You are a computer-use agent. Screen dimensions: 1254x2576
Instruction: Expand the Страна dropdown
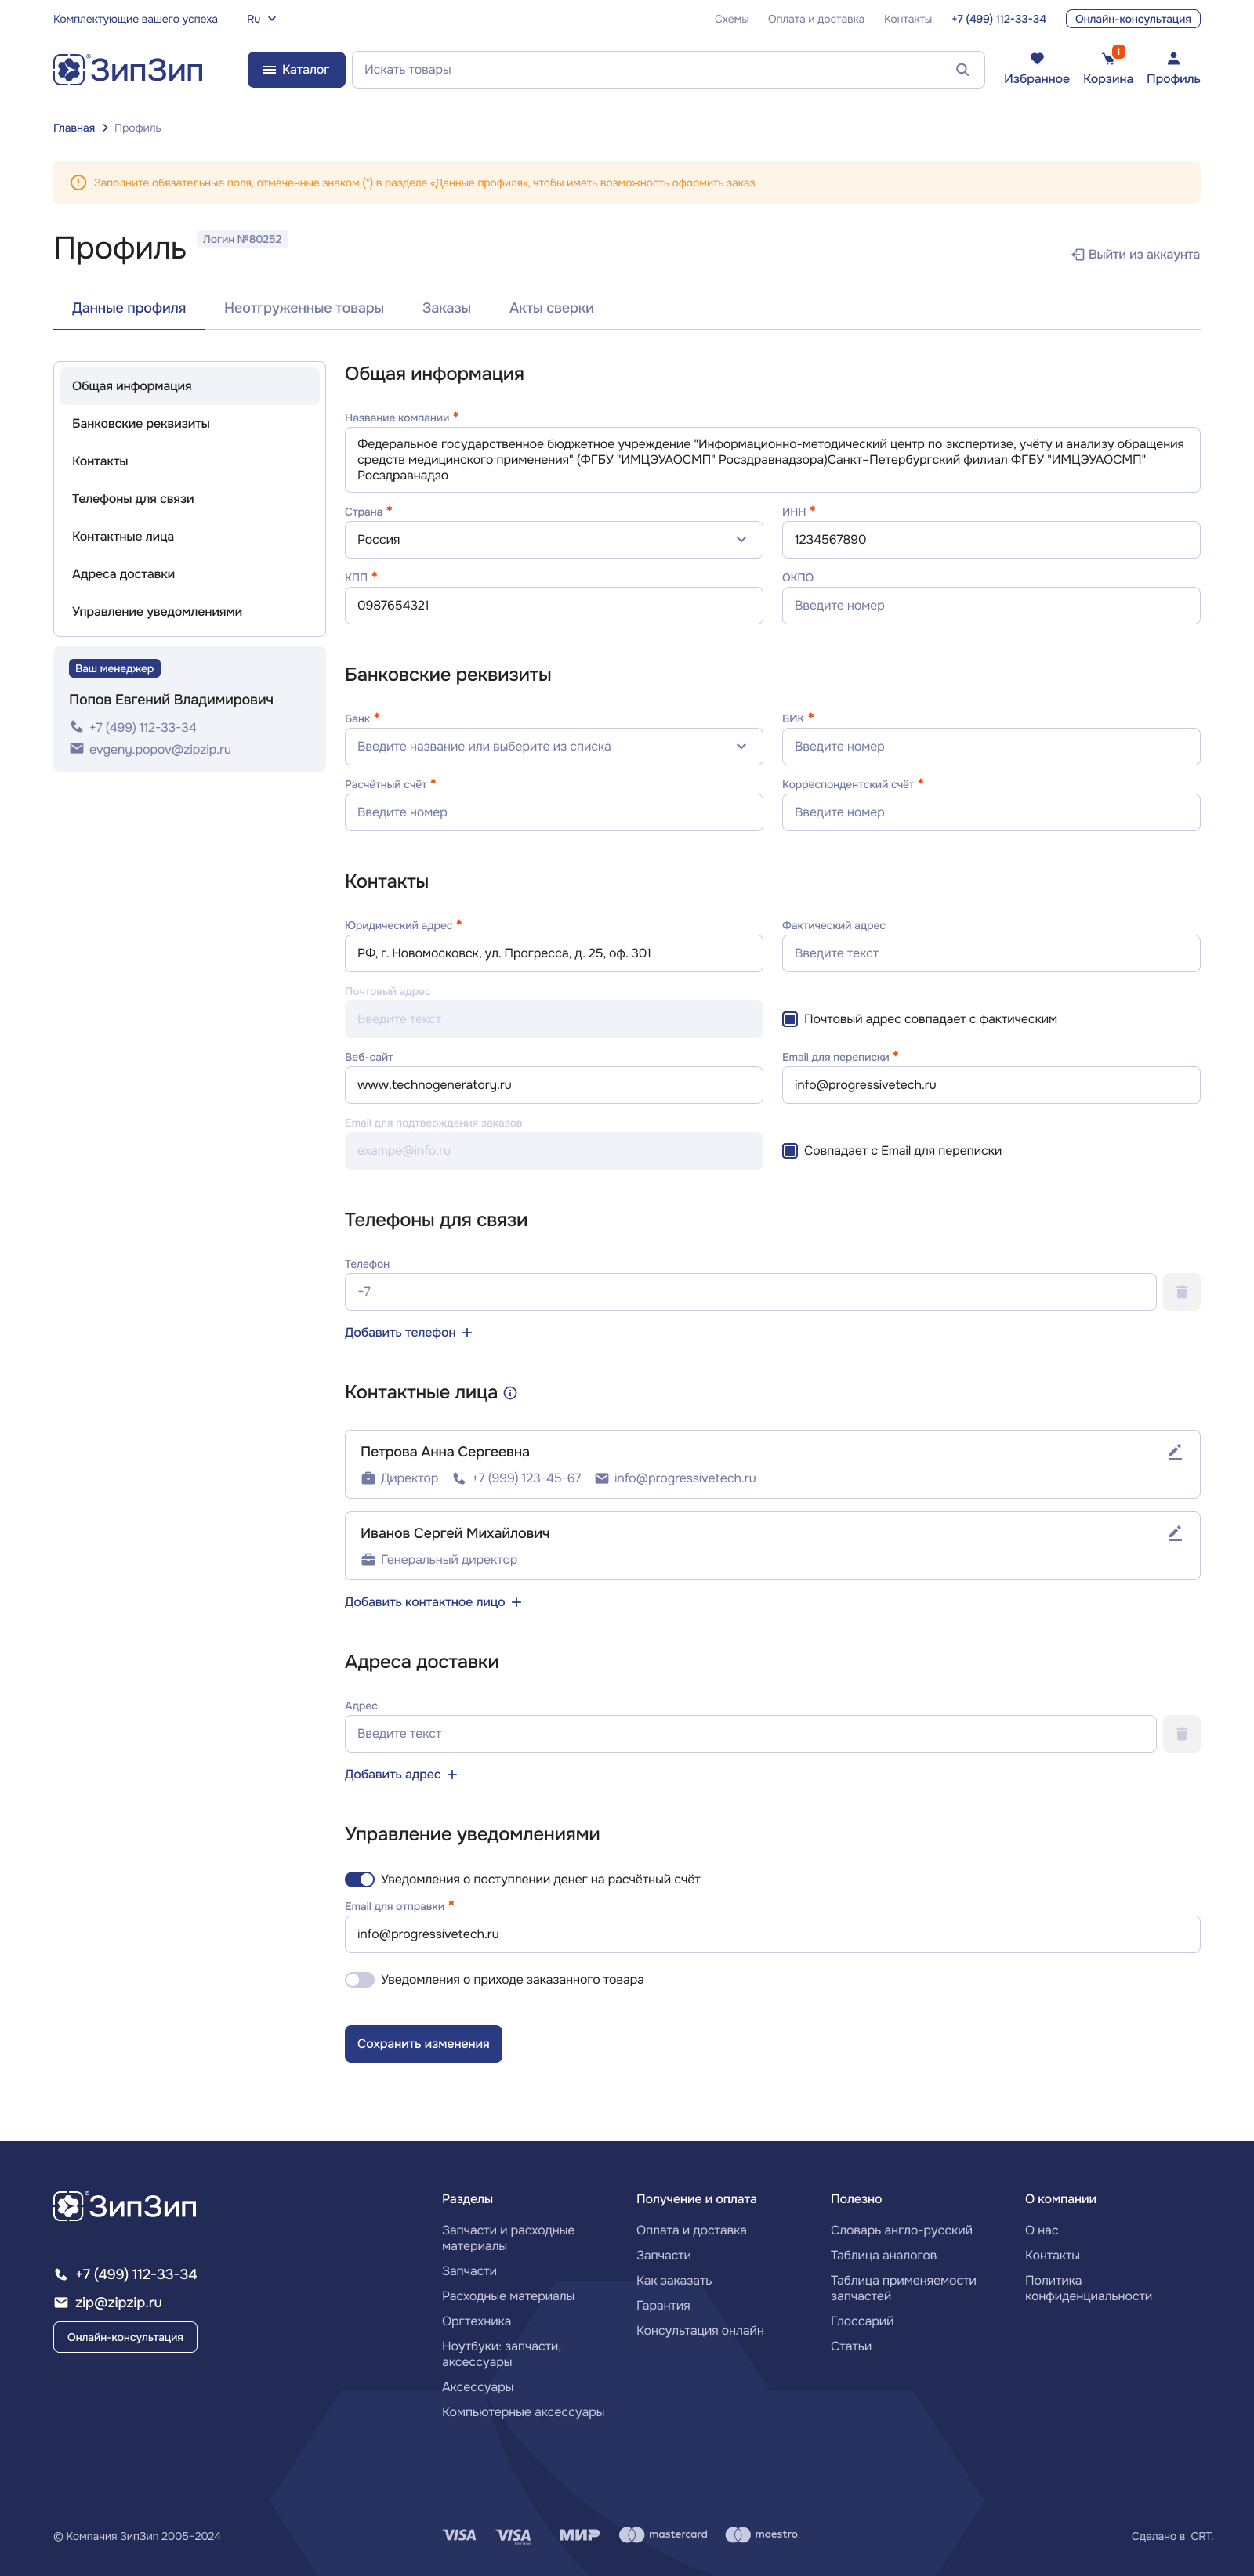[x=553, y=540]
